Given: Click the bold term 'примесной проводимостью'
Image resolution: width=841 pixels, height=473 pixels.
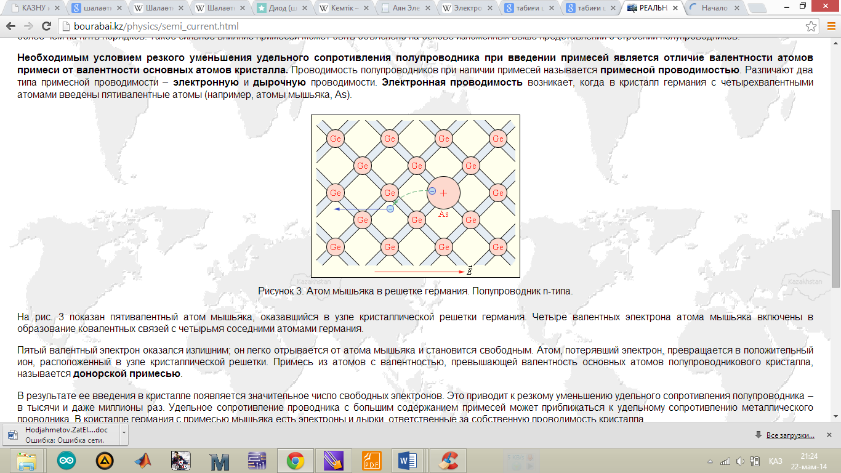Looking at the screenshot, I should (670, 70).
